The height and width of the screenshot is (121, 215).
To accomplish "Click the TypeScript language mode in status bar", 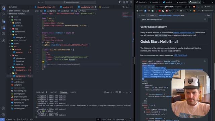I will tap(119, 120).
